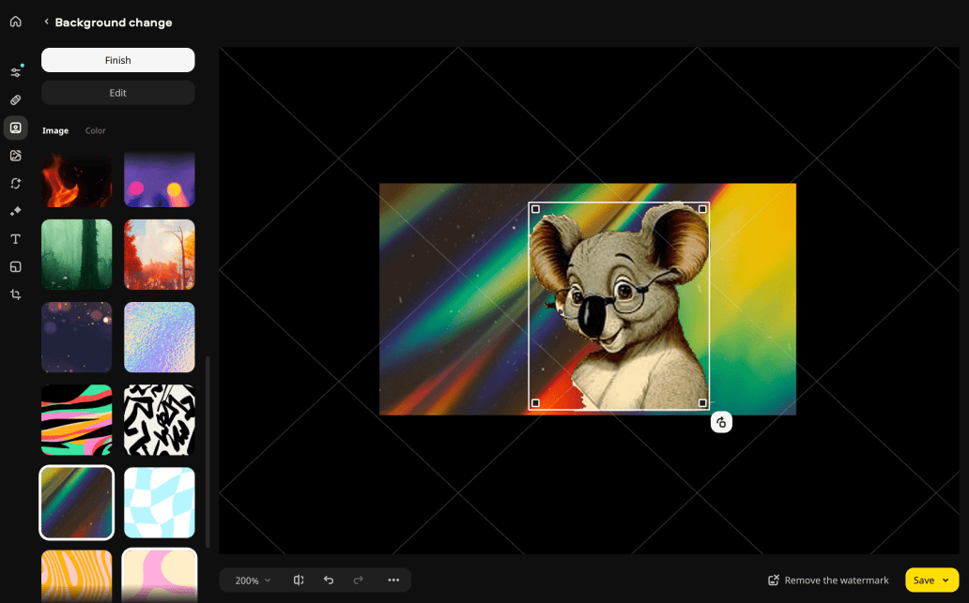This screenshot has height=603, width=969.
Task: Select the Image tab
Action: 55,131
